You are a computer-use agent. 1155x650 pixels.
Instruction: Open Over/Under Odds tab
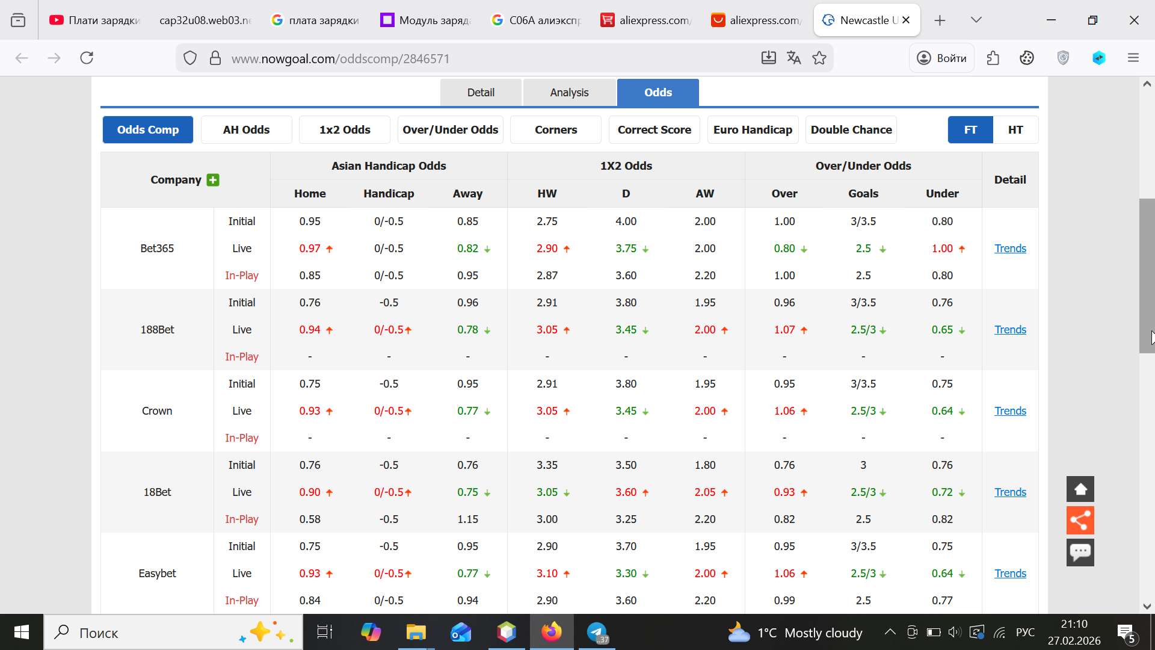point(450,130)
